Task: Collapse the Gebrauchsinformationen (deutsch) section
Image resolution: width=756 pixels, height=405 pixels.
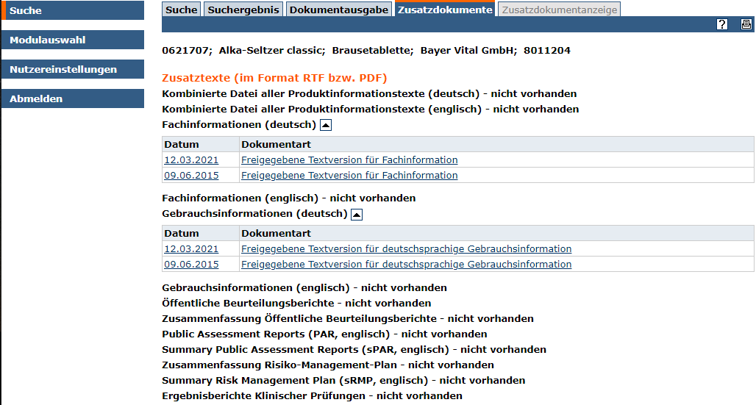Action: point(356,214)
